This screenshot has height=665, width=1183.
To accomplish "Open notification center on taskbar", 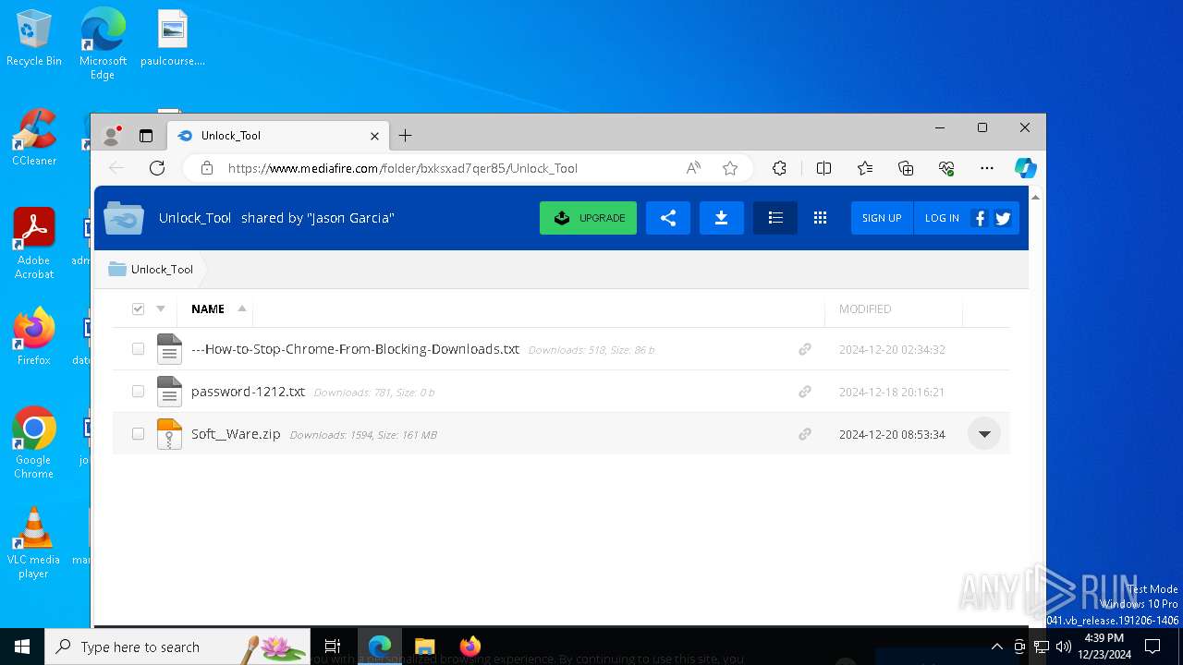I will coord(1153,647).
